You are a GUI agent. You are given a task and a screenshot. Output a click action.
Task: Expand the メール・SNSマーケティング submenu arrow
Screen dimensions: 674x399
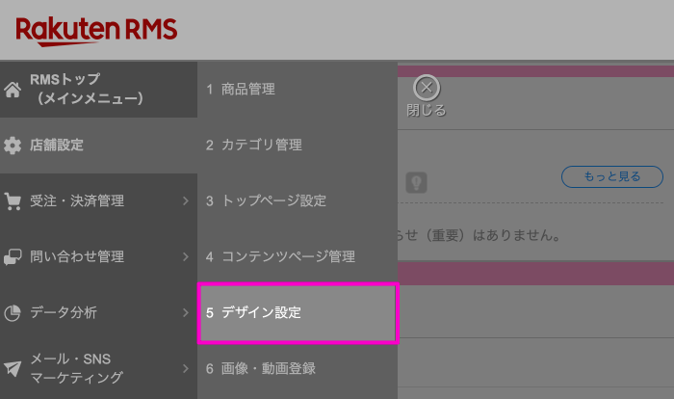185,368
